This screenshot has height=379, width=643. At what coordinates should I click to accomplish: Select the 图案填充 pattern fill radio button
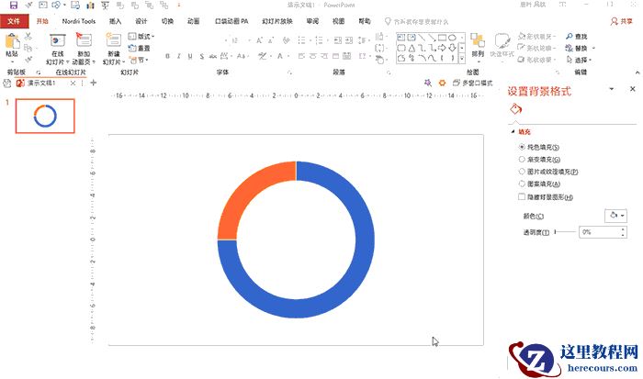tap(522, 184)
